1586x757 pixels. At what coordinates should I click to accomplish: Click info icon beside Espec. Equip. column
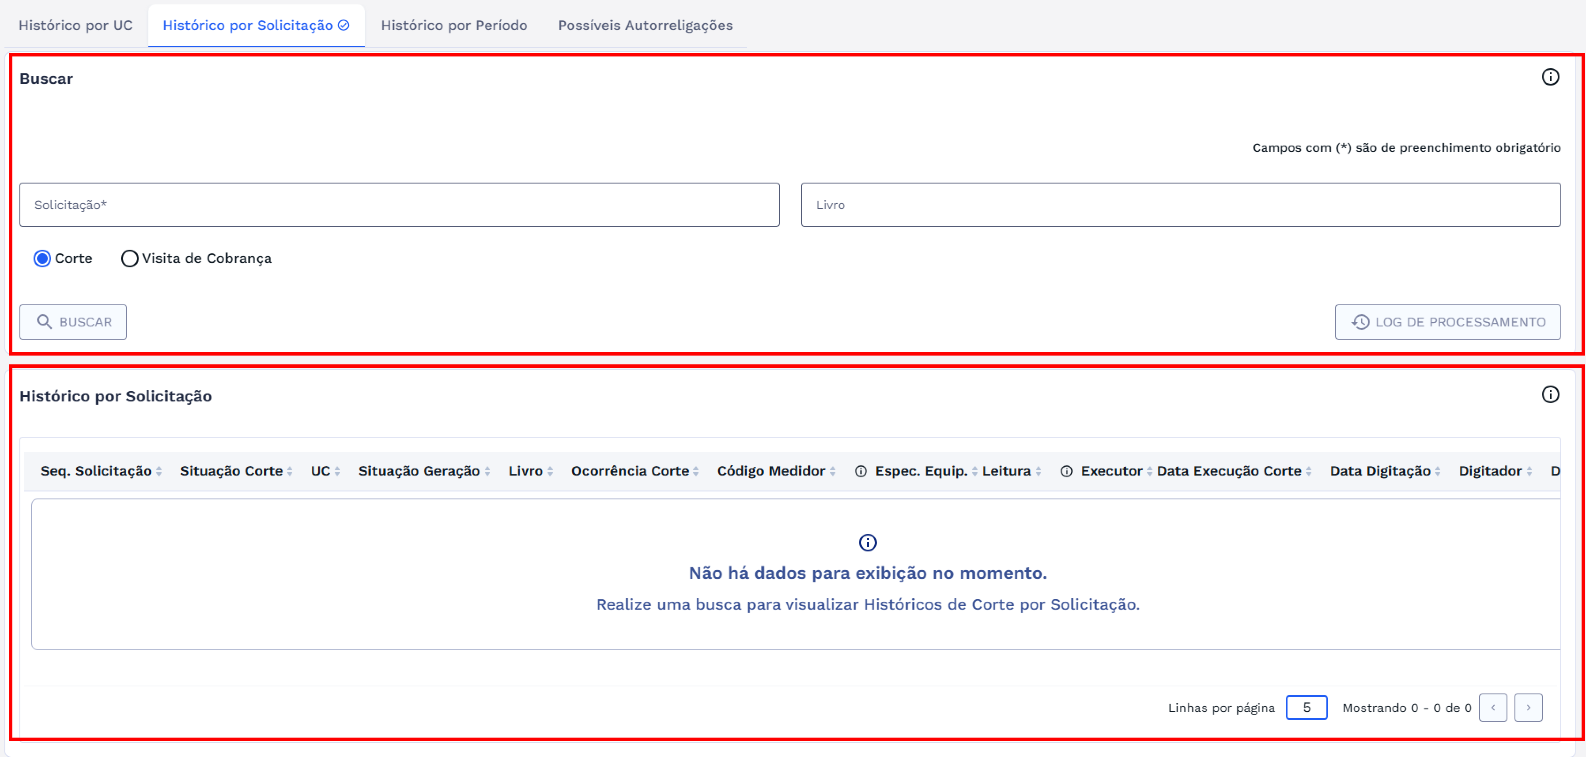(861, 471)
